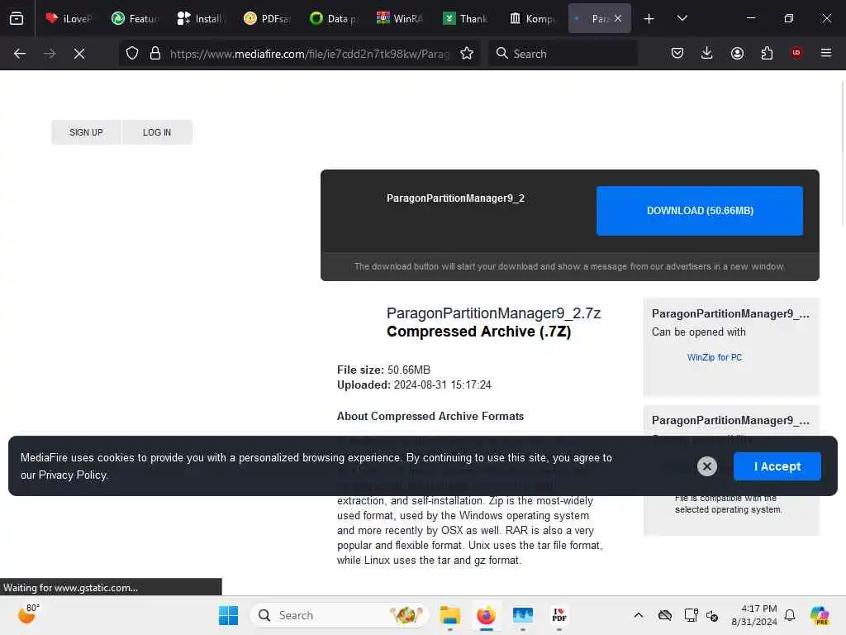The height and width of the screenshot is (635, 846).
Task: Stop loading the page
Action: pos(79,54)
